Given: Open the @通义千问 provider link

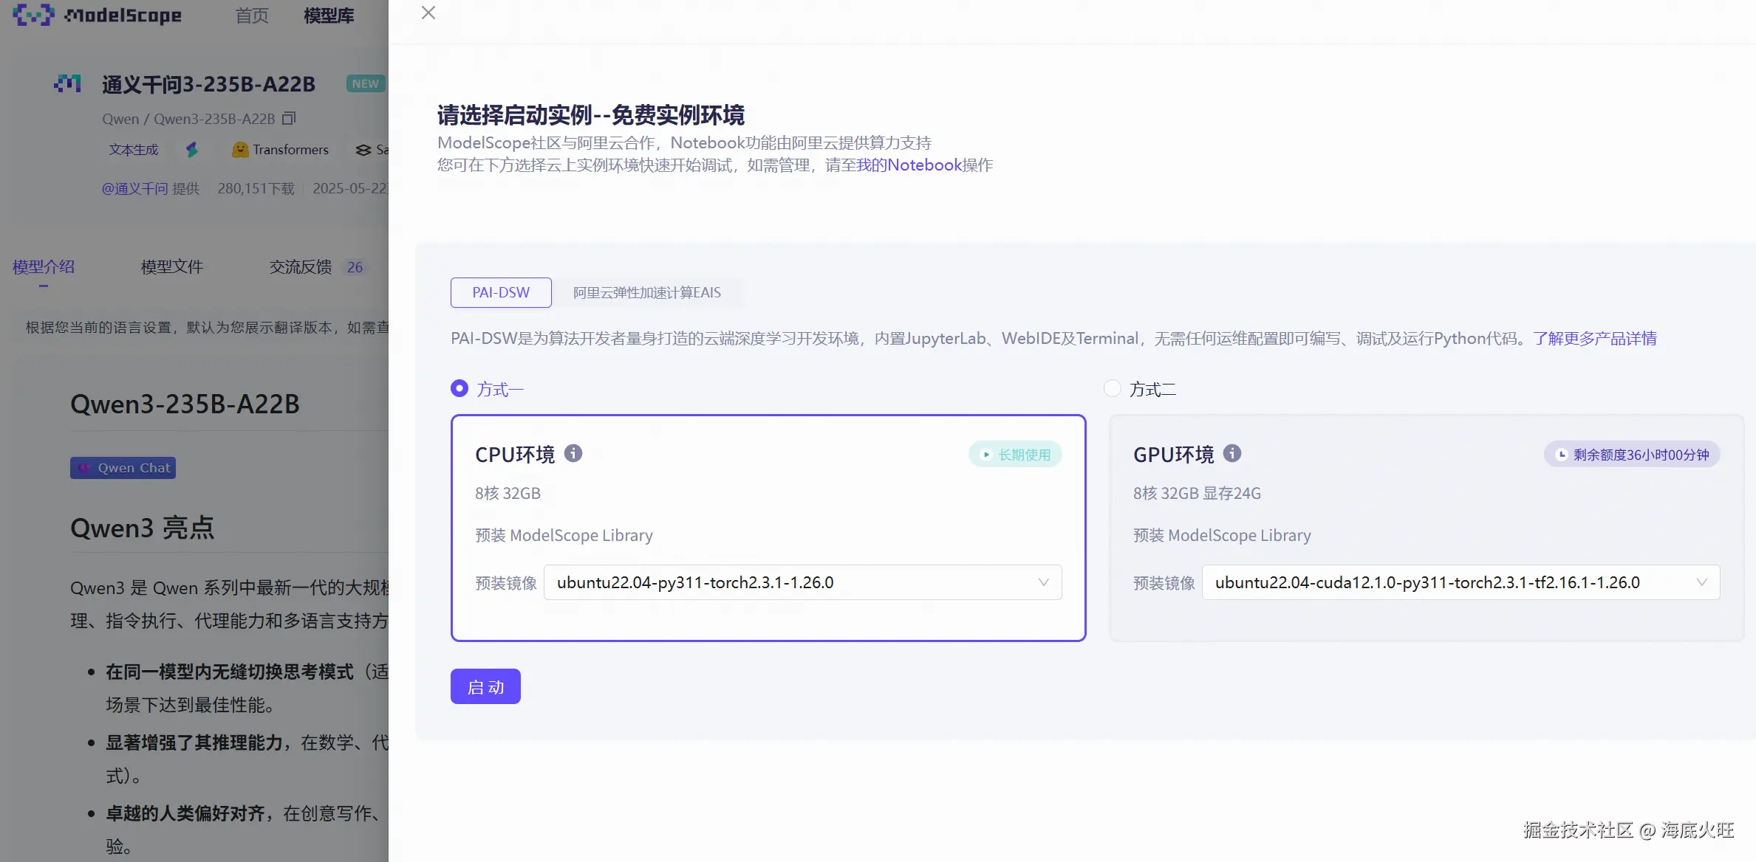Looking at the screenshot, I should click(x=134, y=188).
